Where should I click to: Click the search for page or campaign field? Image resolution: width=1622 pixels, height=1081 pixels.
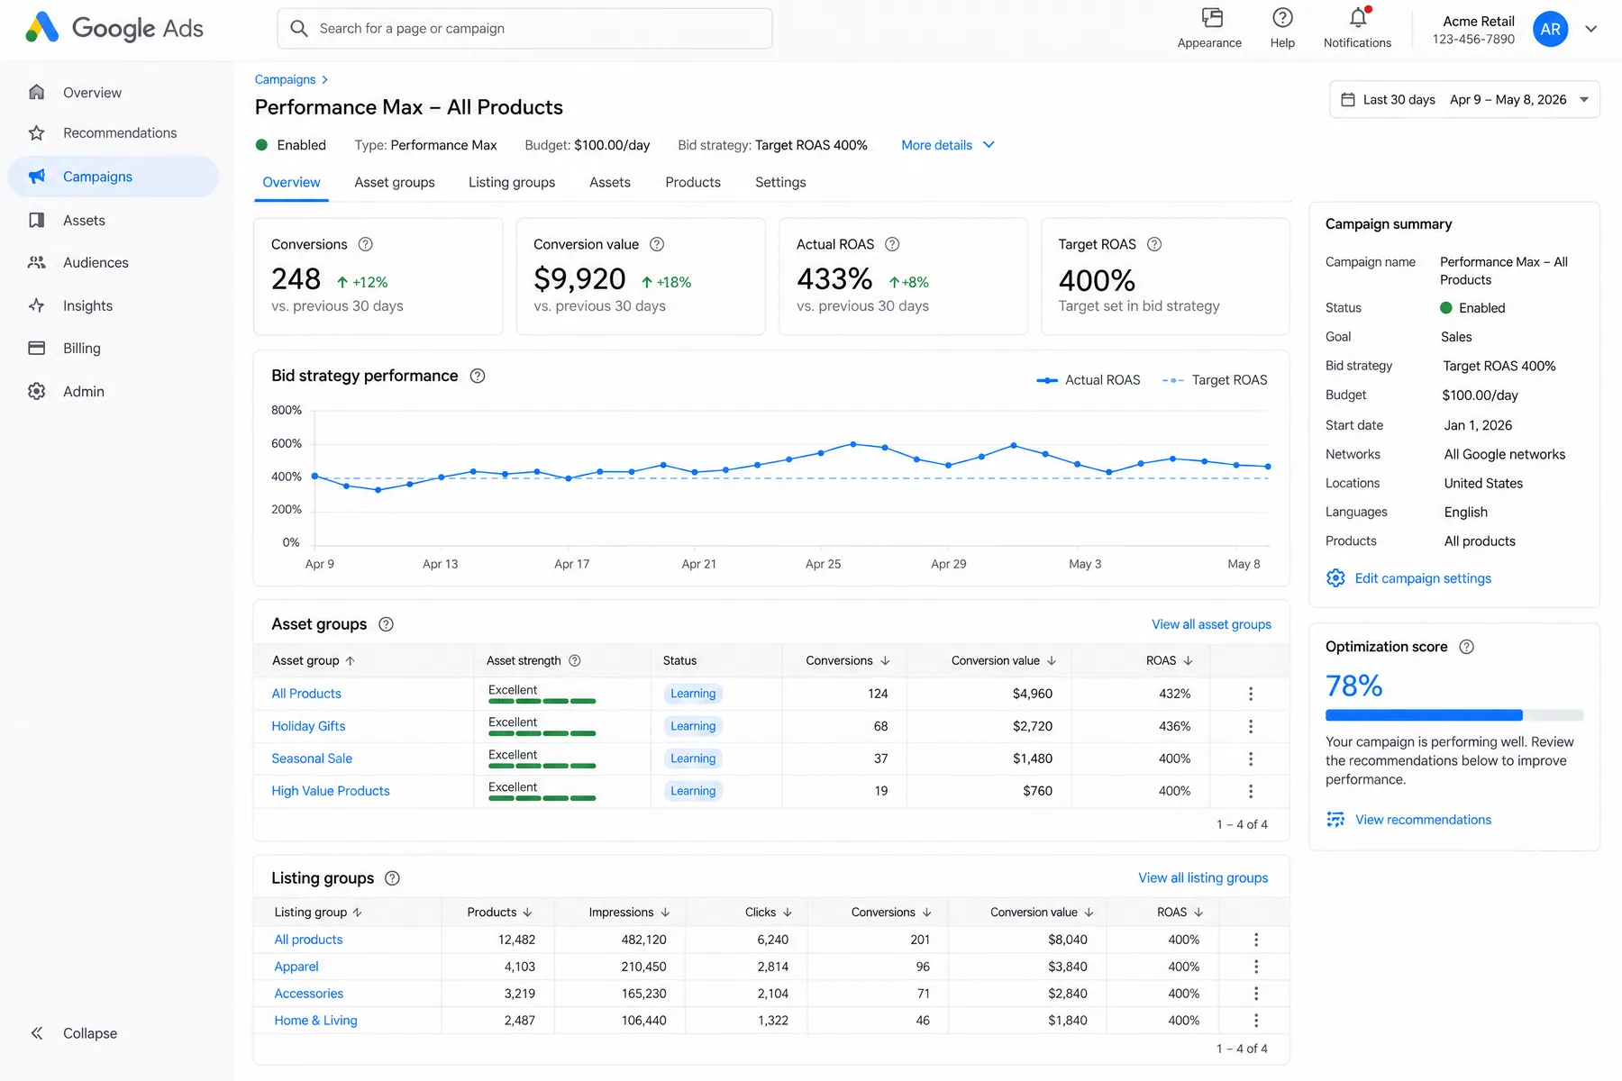click(524, 29)
